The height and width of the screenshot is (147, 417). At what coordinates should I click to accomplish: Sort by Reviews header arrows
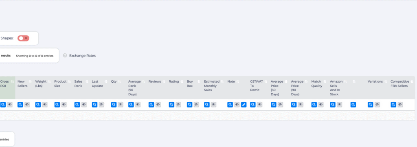click(x=164, y=81)
